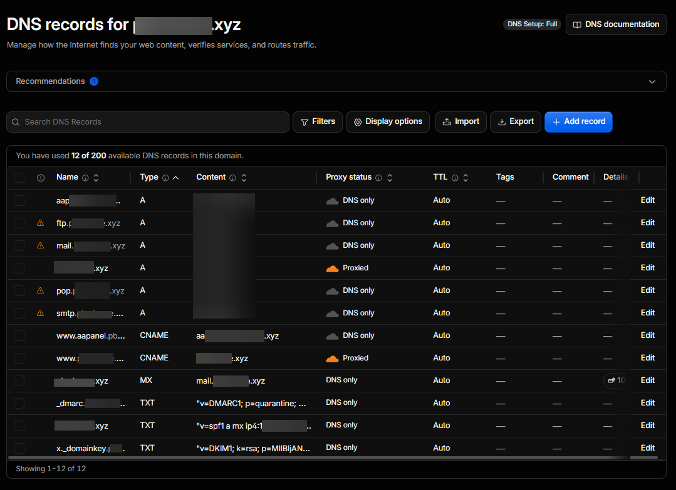Open the Filters menu
The height and width of the screenshot is (490, 676).
coord(317,122)
